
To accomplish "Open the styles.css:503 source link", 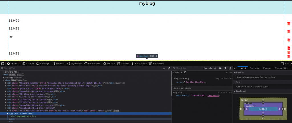I will [x=224, y=79].
